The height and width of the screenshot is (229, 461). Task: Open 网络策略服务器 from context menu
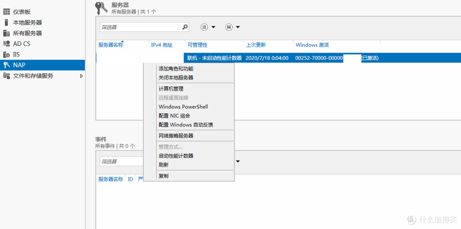tap(176, 136)
